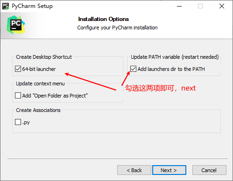Click the PyCharm logo in header
Image resolution: width=233 pixels, height=181 pixels.
[16, 25]
